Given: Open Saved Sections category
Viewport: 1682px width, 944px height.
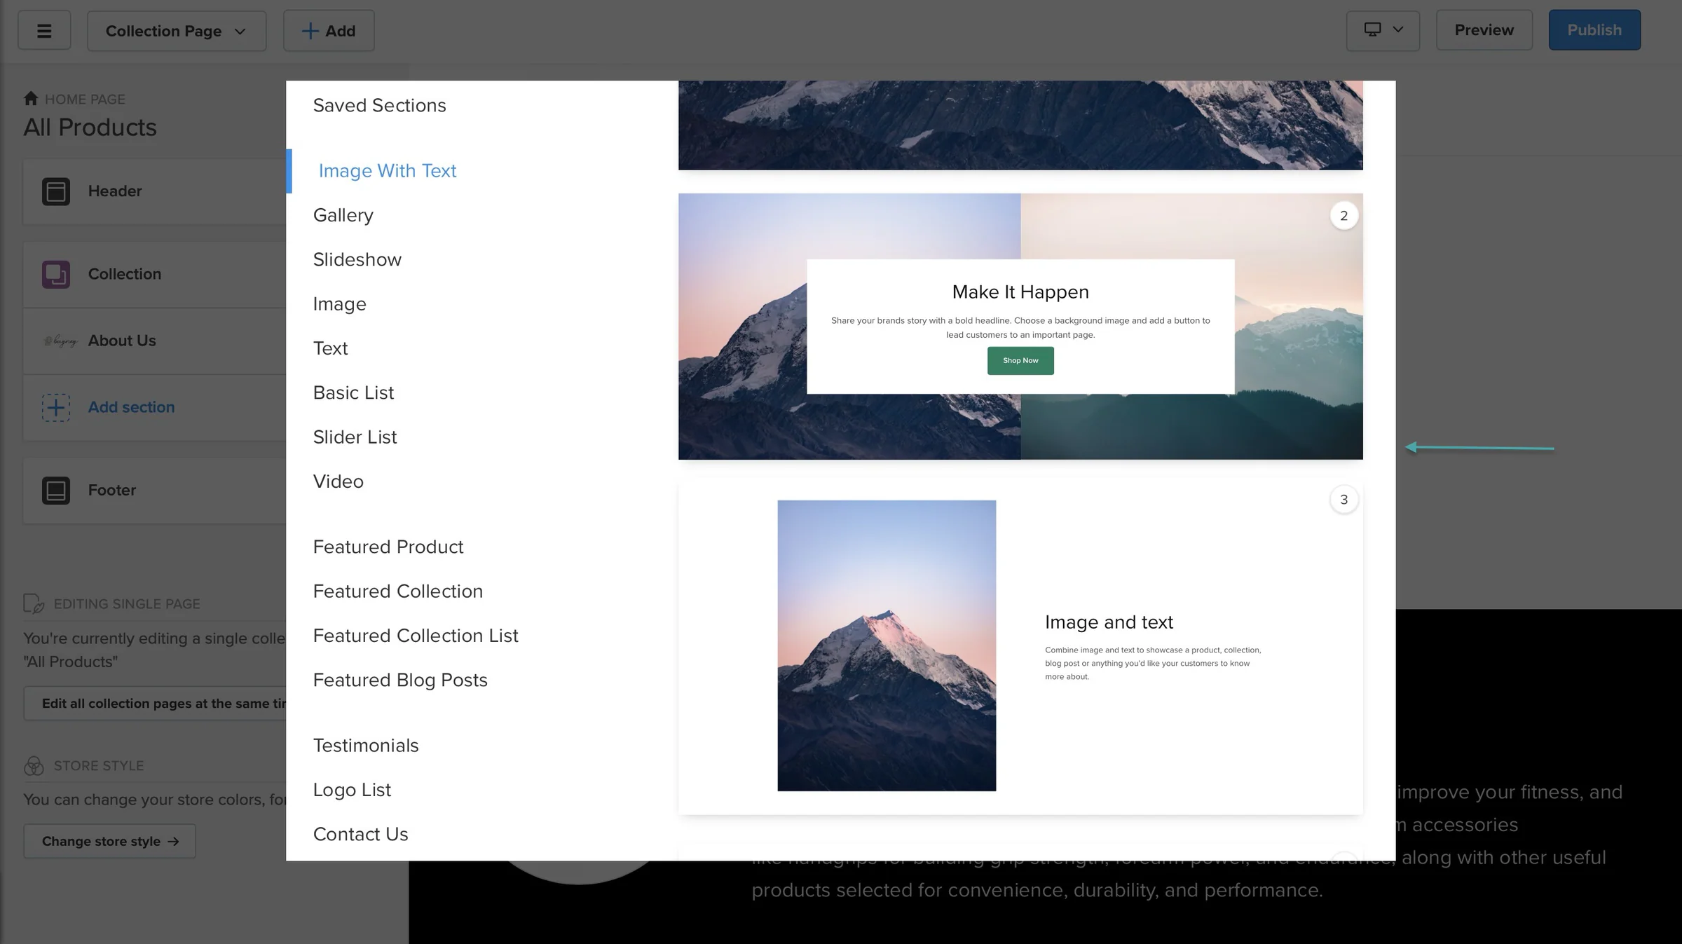Looking at the screenshot, I should click(379, 105).
